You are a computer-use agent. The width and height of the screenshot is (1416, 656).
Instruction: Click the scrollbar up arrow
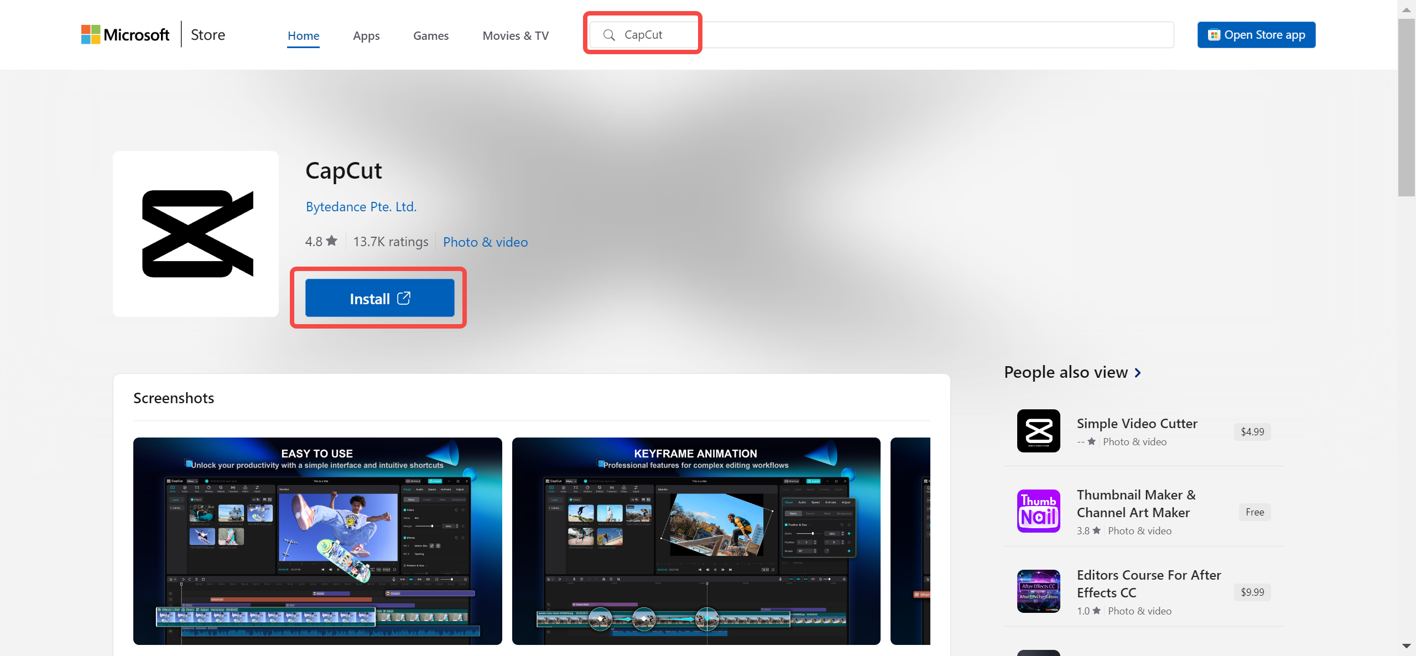coord(1408,9)
